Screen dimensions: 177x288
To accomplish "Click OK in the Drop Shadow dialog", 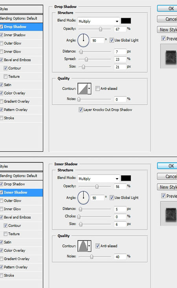I will [x=167, y=9].
